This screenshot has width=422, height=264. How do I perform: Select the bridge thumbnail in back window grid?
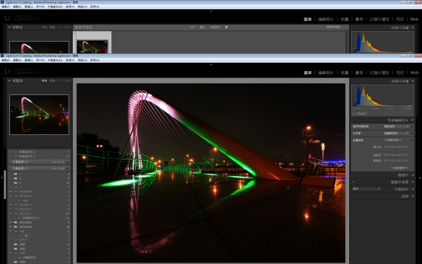click(x=92, y=46)
